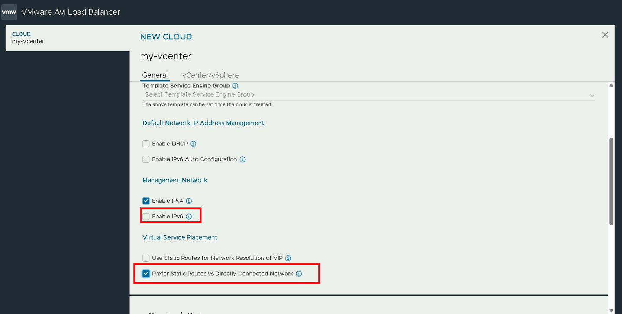Screen dimensions: 622x314
Task: Show info for Enable IPv6 Auto Configuration
Action: pyautogui.click(x=243, y=159)
